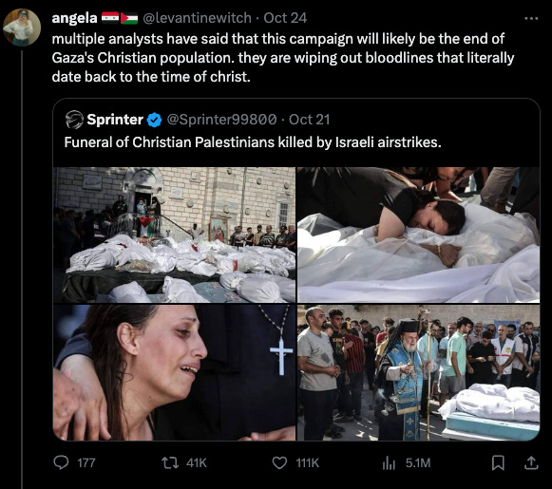This screenshot has height=489, width=552.
Task: Open angela's profile picture
Action: coord(22,28)
